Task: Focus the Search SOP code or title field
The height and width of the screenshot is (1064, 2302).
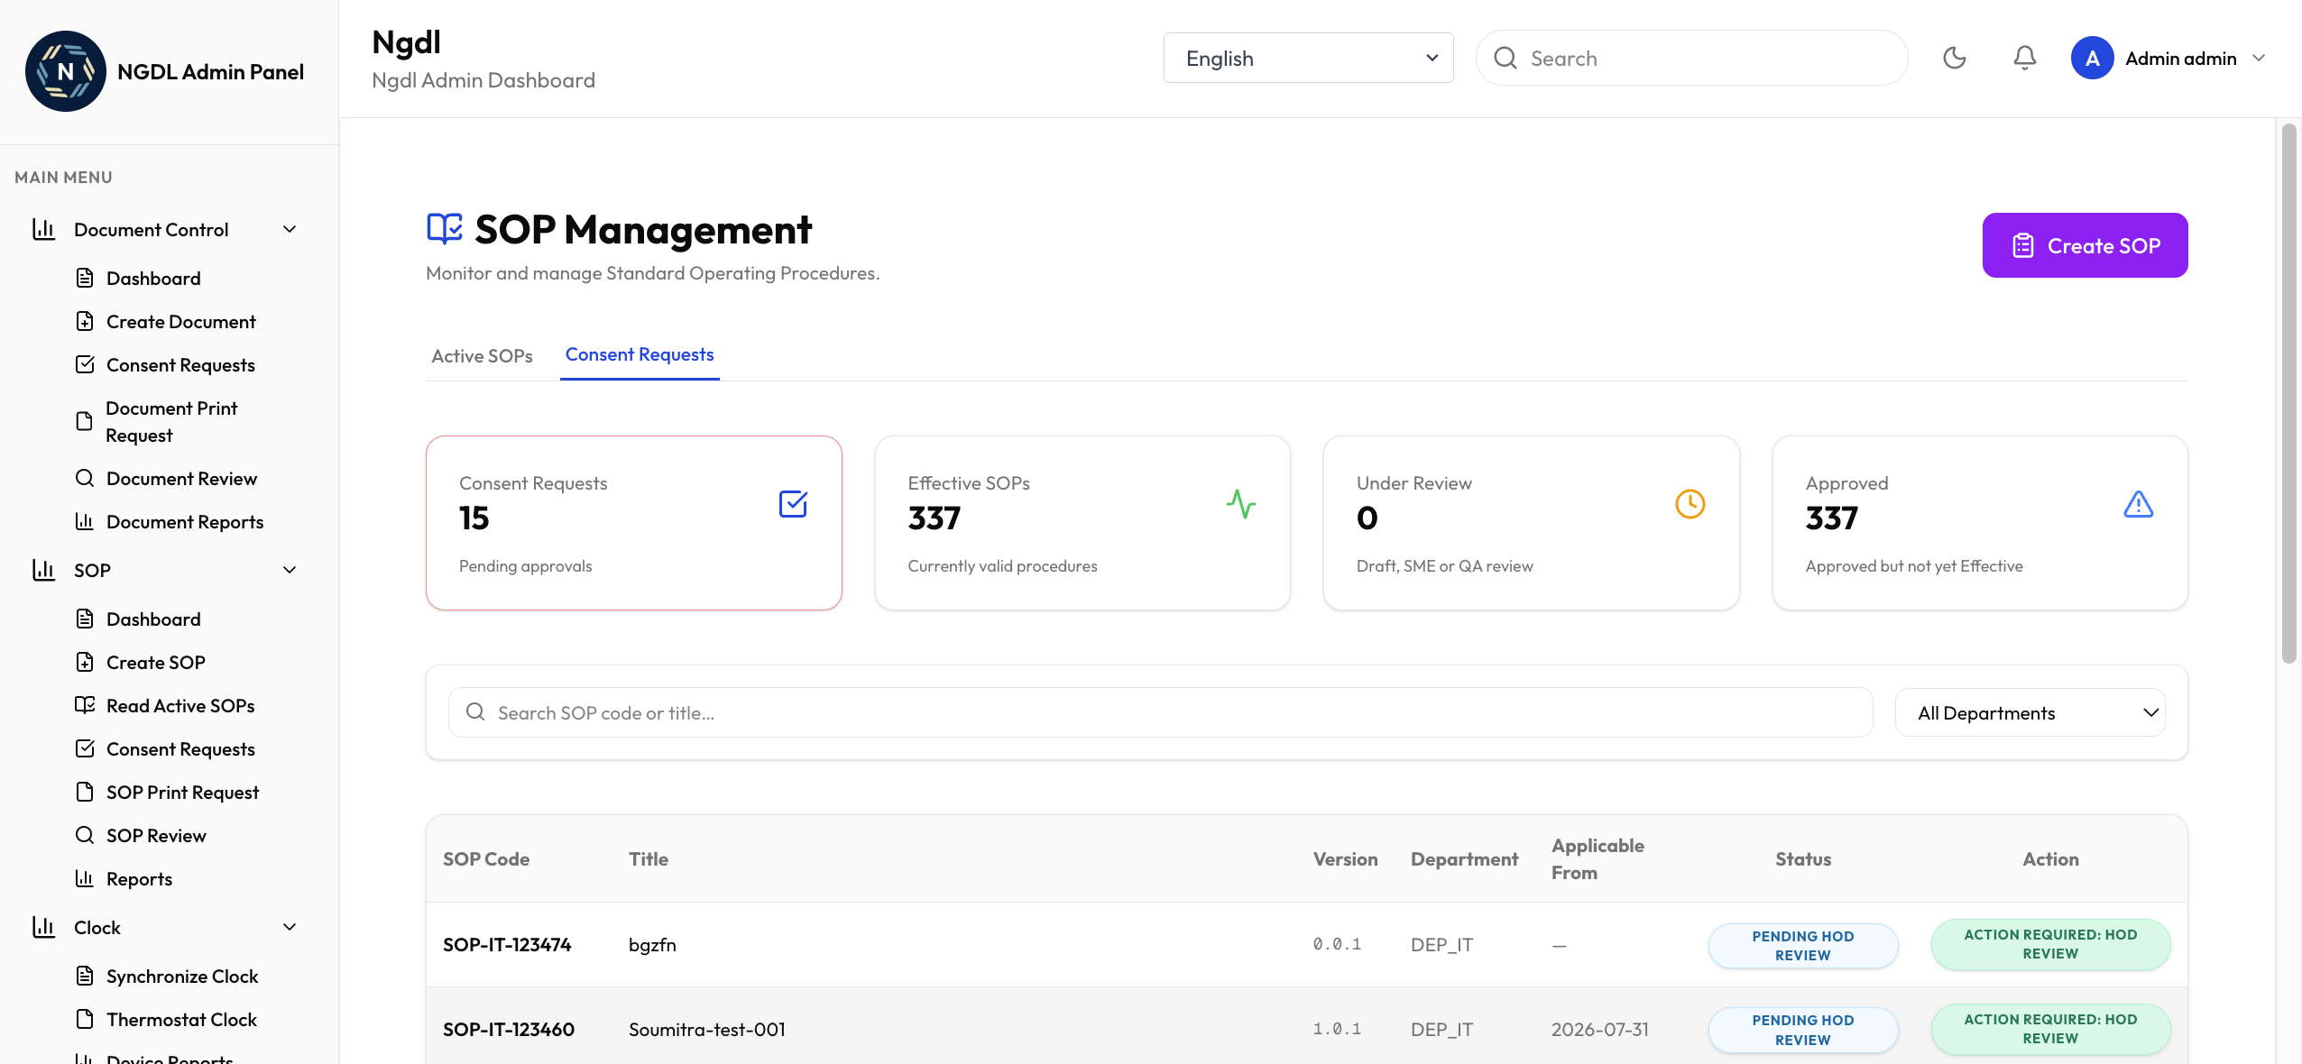Action: pos(1161,712)
